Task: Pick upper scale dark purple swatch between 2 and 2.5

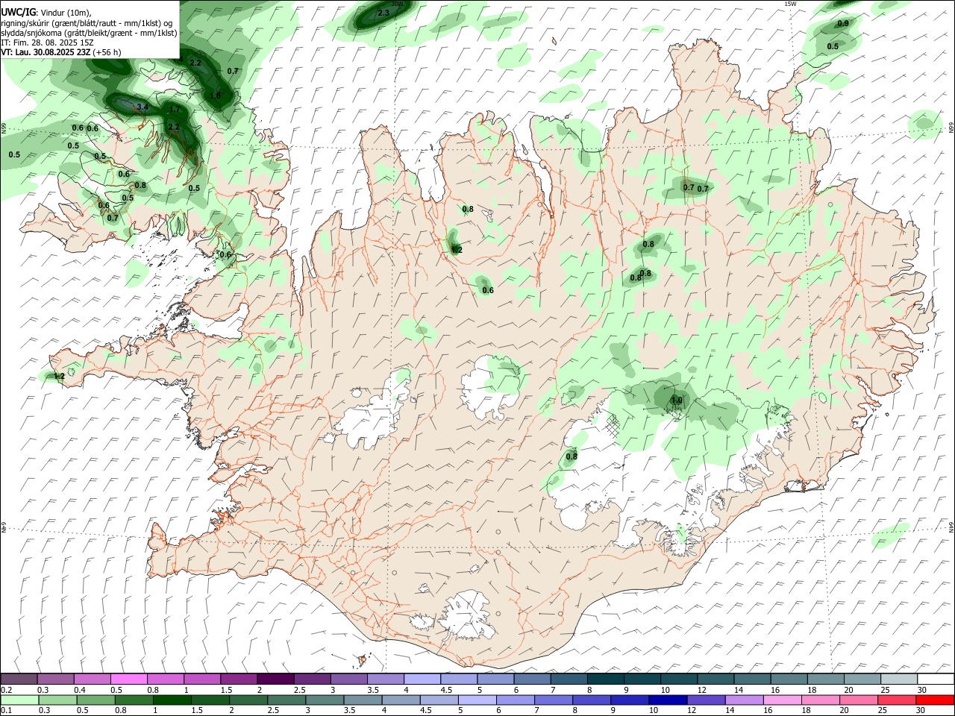Action: click(275, 679)
